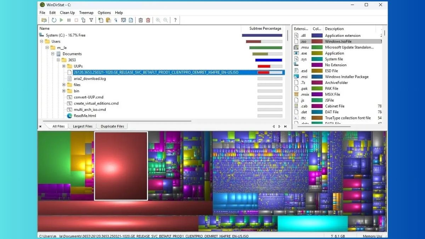Click the Edge icon beside ReadMe.html
This screenshot has height=239, width=425.
click(69, 116)
